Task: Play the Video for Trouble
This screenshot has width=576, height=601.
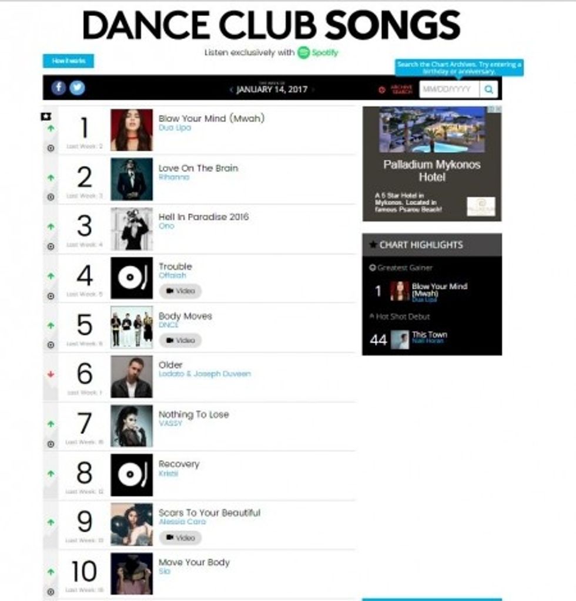Action: (180, 291)
